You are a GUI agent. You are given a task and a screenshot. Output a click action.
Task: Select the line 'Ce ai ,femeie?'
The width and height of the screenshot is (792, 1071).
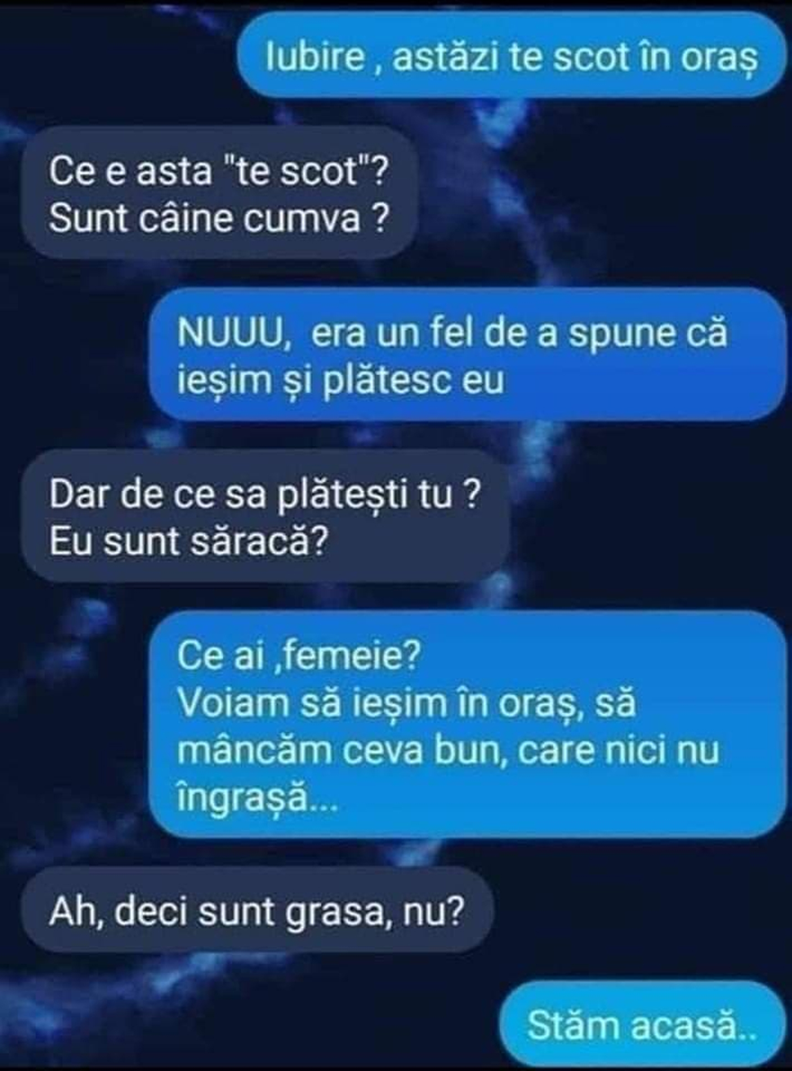click(299, 656)
